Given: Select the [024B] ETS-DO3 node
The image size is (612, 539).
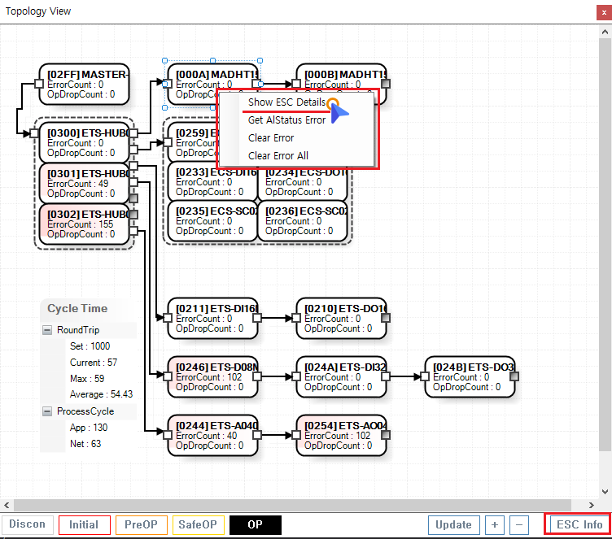Looking at the screenshot, I should coord(470,376).
